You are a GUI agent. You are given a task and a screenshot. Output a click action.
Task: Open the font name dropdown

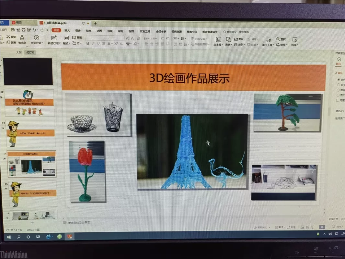point(109,38)
